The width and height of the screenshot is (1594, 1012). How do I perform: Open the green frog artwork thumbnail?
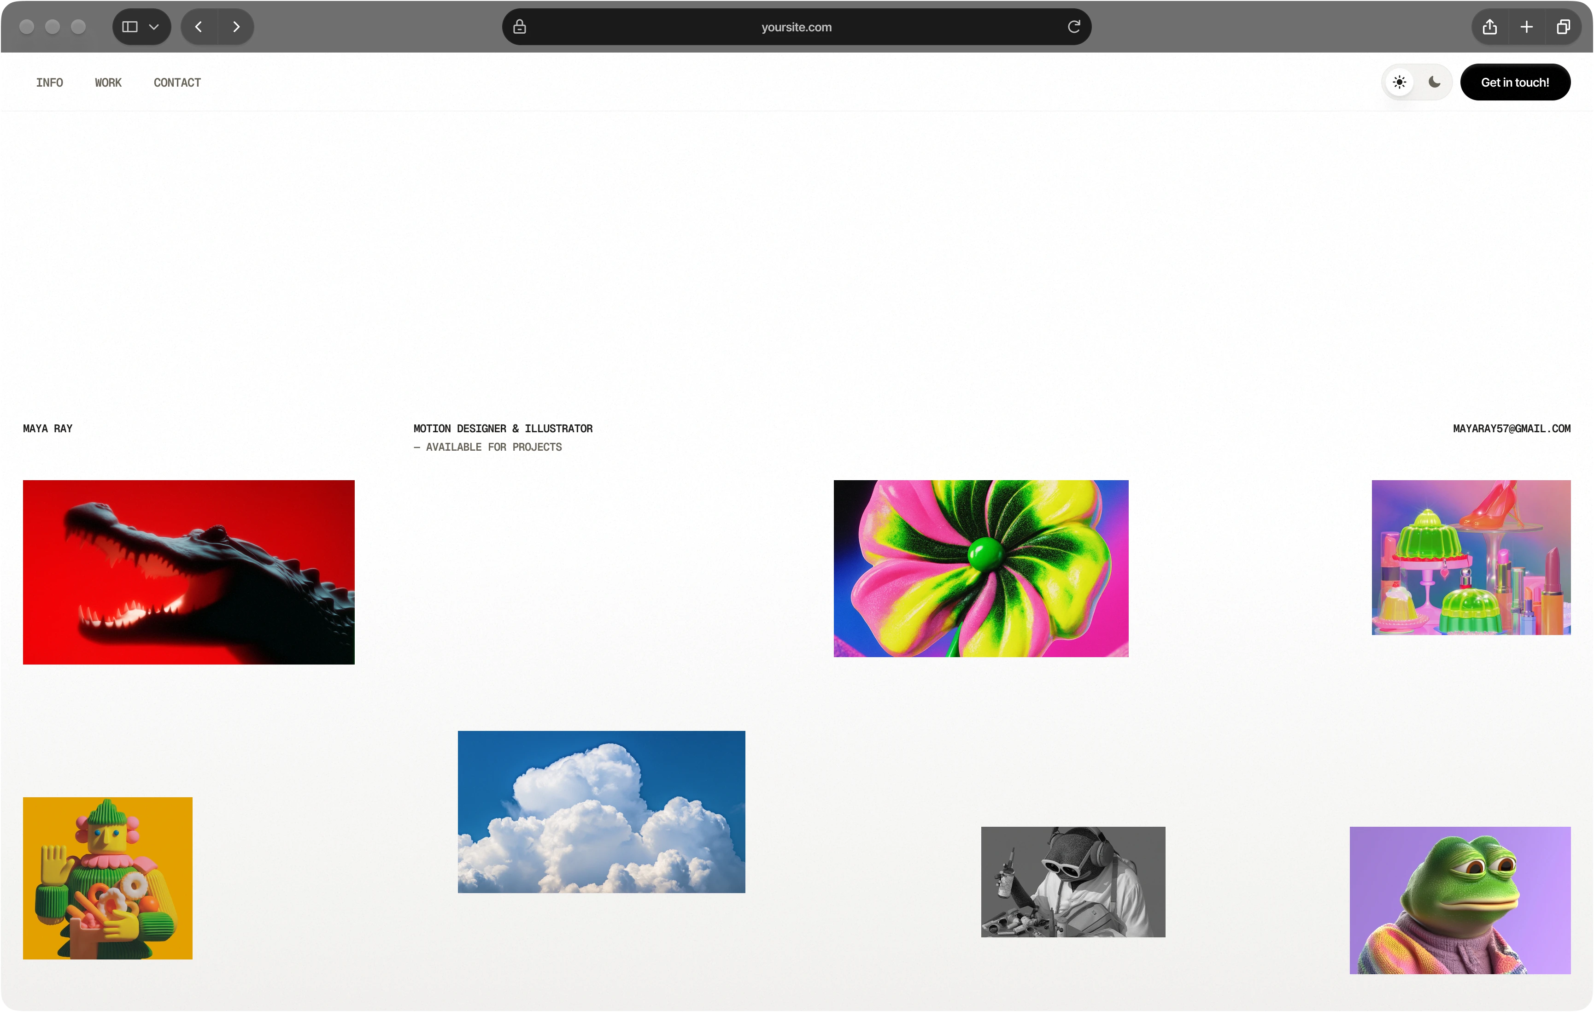click(1459, 900)
